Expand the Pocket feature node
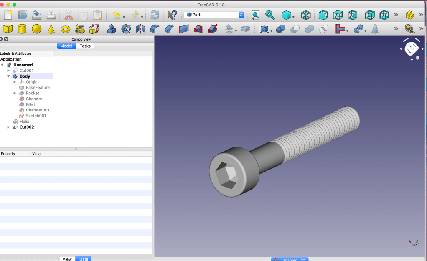Screen dimensions: 427x261 15,93
